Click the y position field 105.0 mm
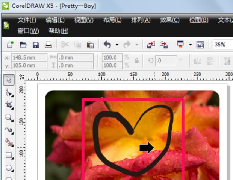Viewport: 233px width, 180px height. click(29, 65)
